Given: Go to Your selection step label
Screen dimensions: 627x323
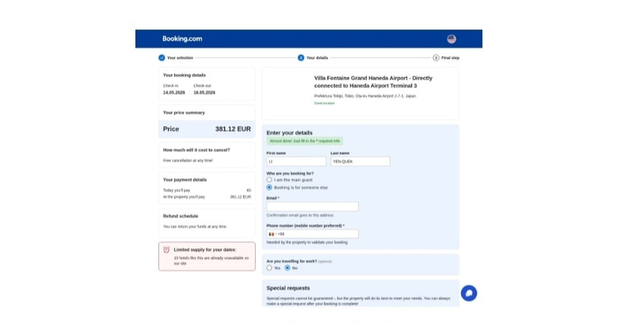Looking at the screenshot, I should [180, 58].
